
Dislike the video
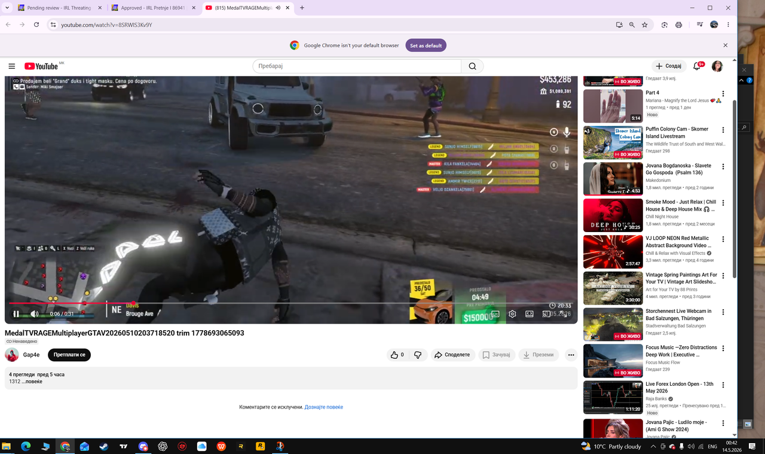[x=418, y=355]
